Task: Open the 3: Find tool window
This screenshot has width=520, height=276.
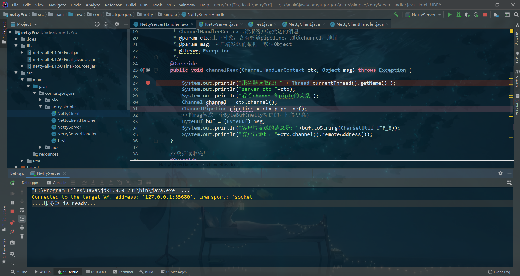Action: point(19,272)
